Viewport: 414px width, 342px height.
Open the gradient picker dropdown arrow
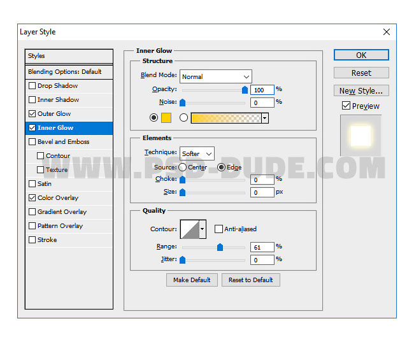(x=265, y=118)
